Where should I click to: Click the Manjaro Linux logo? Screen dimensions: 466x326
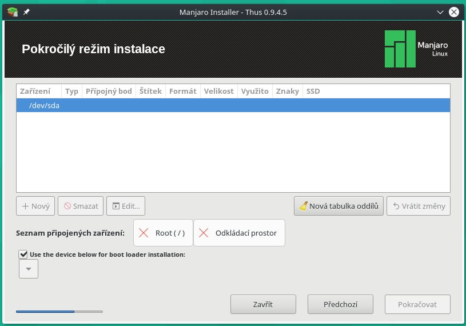click(x=416, y=49)
